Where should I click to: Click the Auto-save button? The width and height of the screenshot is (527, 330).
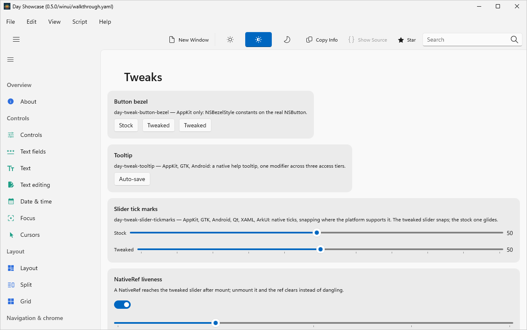(132, 179)
